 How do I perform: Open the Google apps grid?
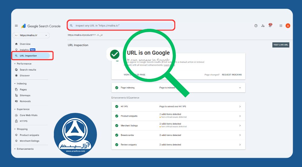pos(281,26)
